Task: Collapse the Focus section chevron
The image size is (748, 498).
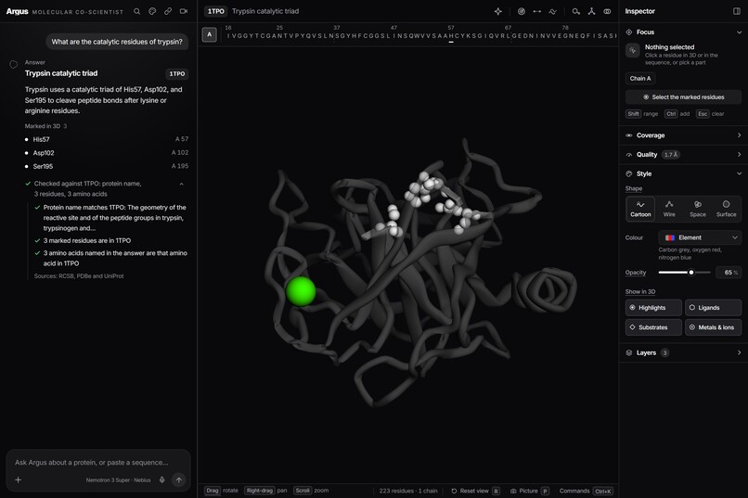Action: point(739,32)
